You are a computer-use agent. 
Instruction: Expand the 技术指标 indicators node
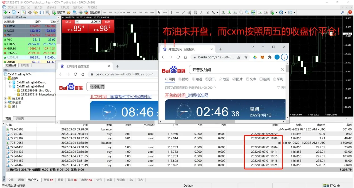coord(6,98)
